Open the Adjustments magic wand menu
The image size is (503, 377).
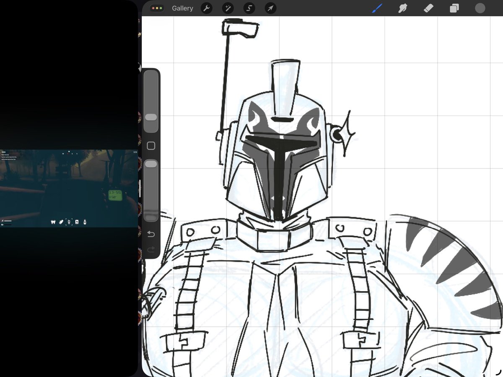[228, 8]
